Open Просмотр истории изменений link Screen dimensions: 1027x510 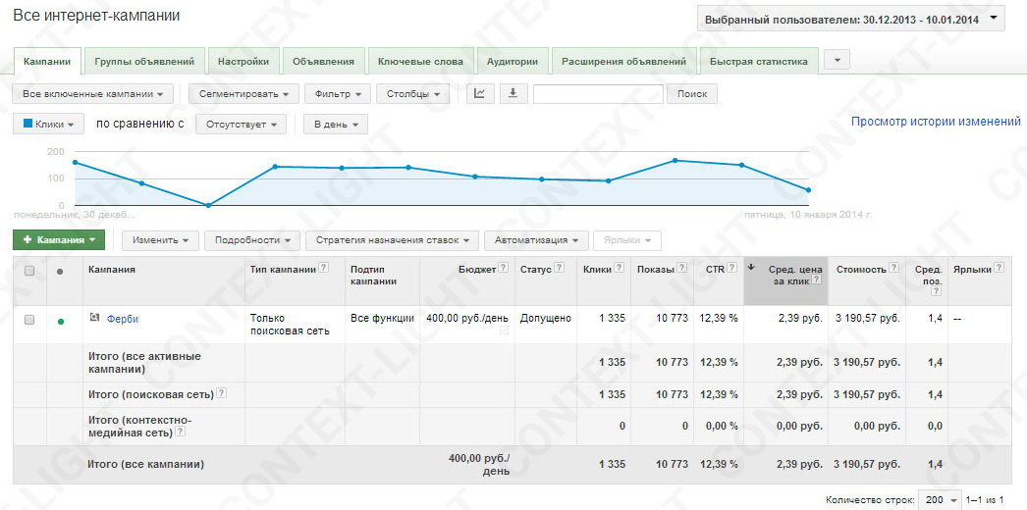point(936,122)
